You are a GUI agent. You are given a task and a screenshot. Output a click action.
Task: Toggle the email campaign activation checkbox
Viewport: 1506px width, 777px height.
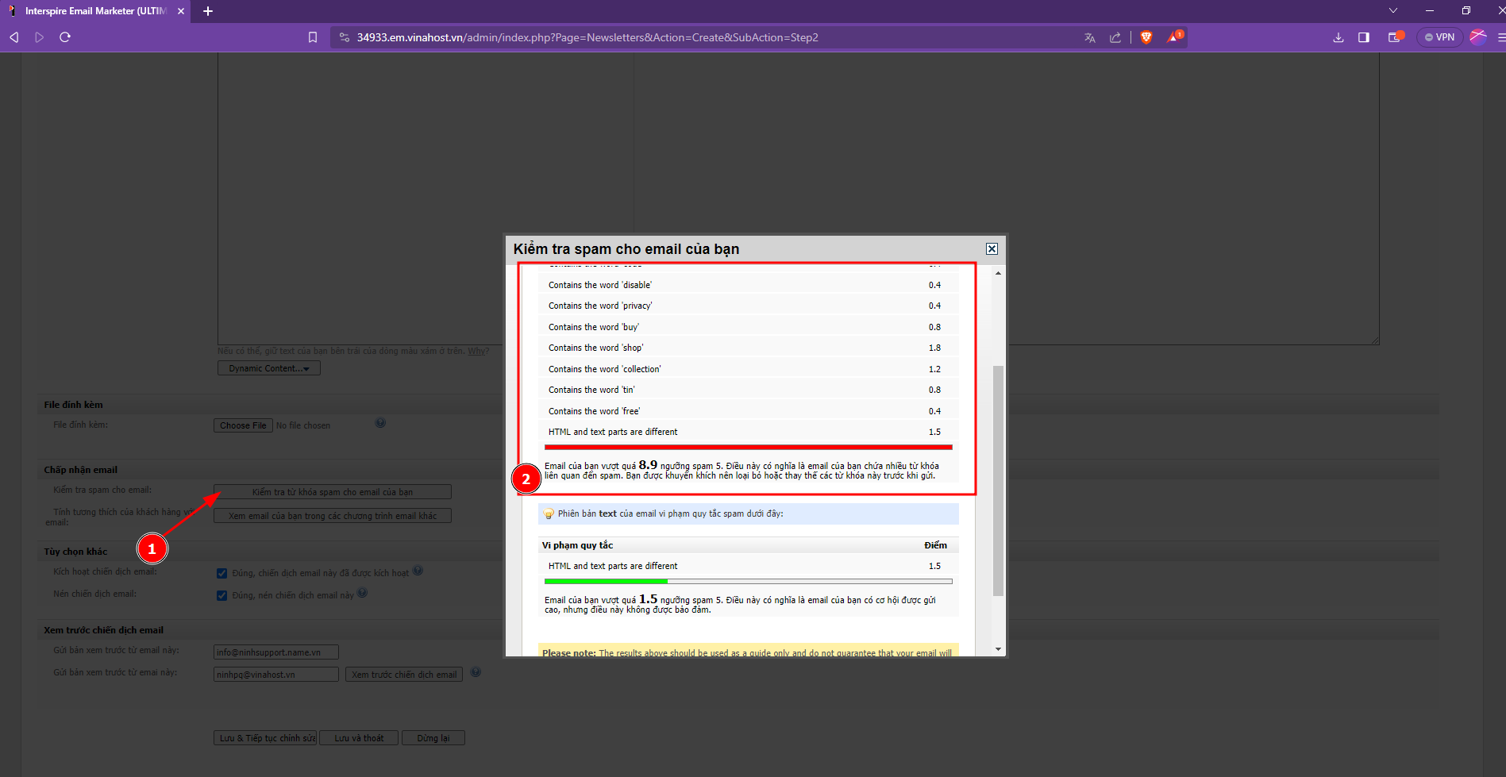[x=222, y=573]
